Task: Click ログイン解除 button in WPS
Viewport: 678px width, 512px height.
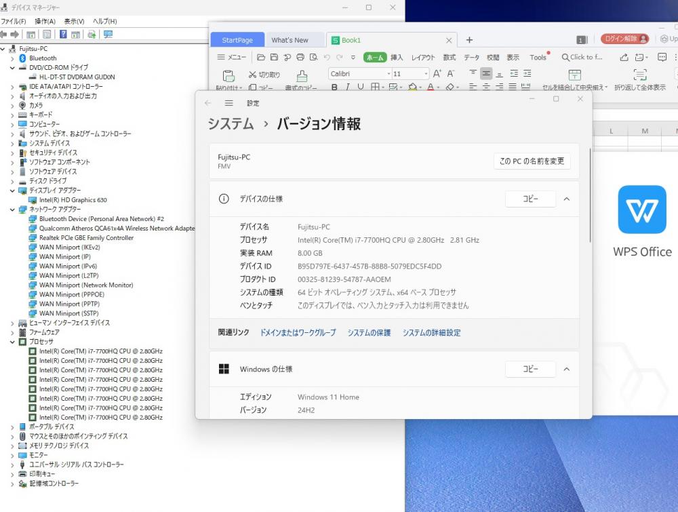Action: pyautogui.click(x=625, y=39)
